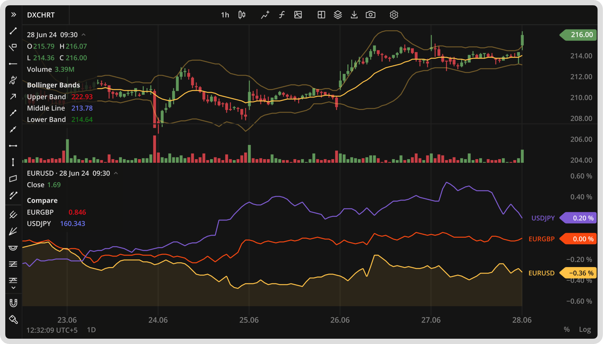Download chart data using the download icon
Image resolution: width=603 pixels, height=344 pixels.
(x=354, y=15)
